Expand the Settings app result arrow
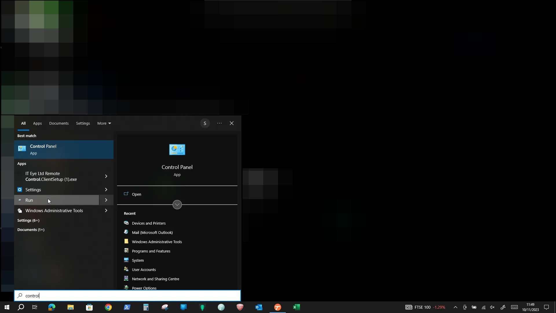Viewport: 556px width, 313px height. click(106, 190)
